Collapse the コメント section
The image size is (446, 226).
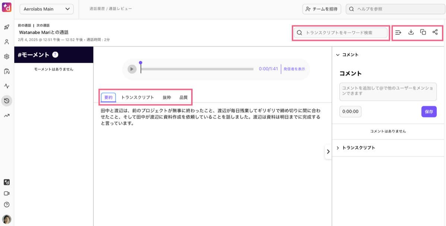338,55
